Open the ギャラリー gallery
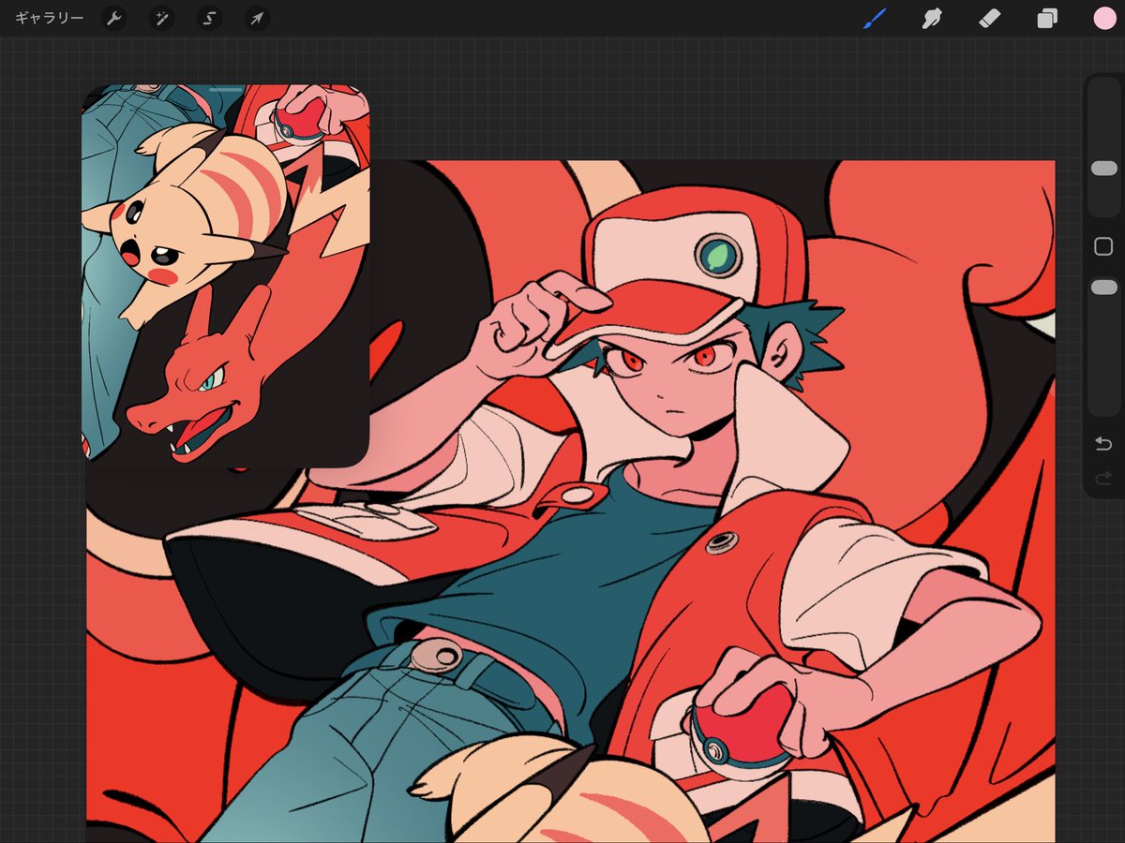This screenshot has width=1125, height=843. click(x=49, y=19)
